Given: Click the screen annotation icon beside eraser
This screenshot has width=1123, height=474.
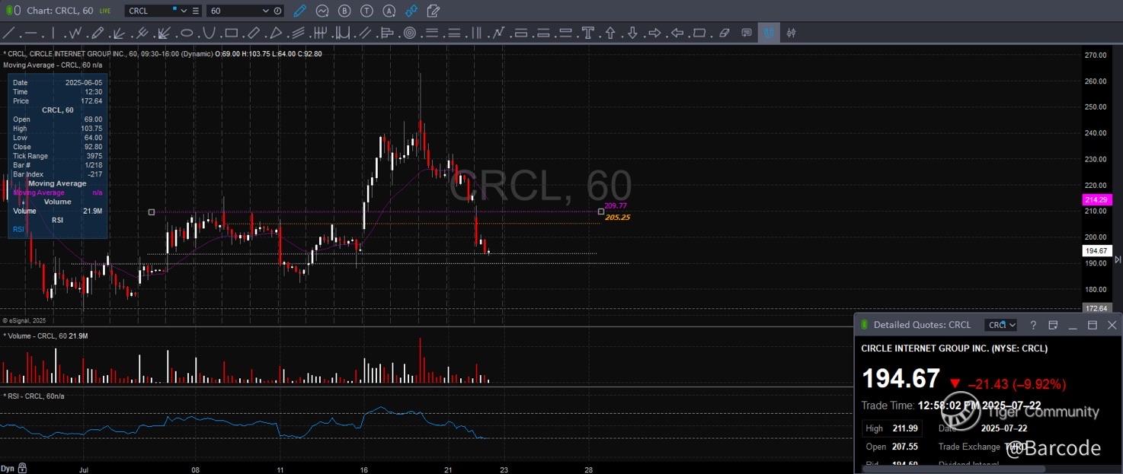Looking at the screenshot, I should coord(747,33).
